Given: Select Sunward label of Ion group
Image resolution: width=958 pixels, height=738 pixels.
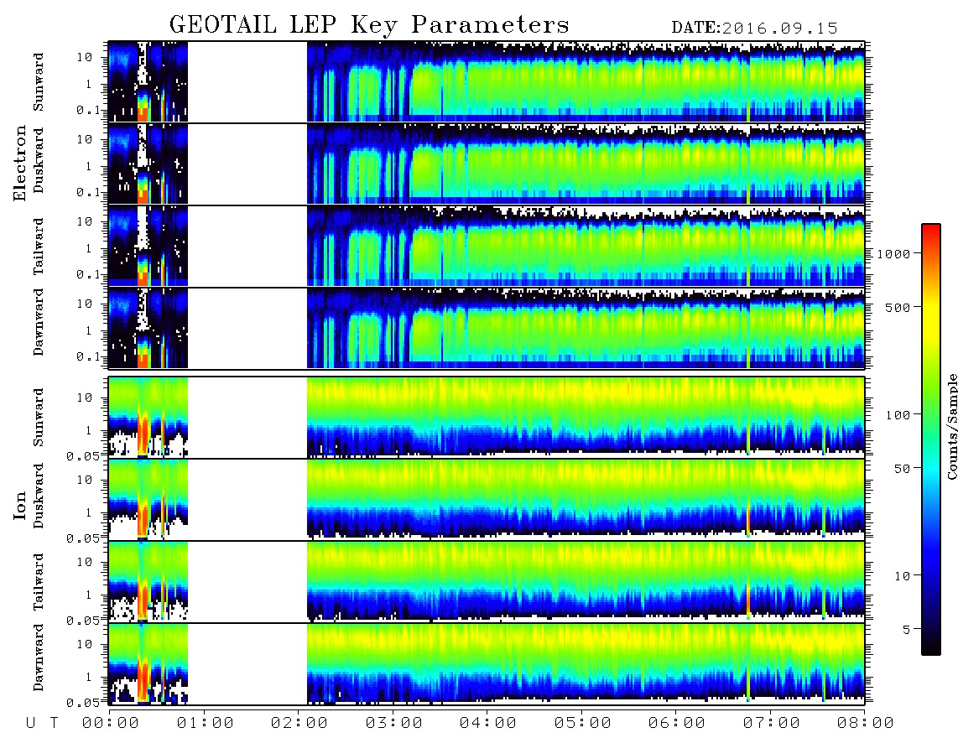Looking at the screenshot, I should click(x=39, y=418).
